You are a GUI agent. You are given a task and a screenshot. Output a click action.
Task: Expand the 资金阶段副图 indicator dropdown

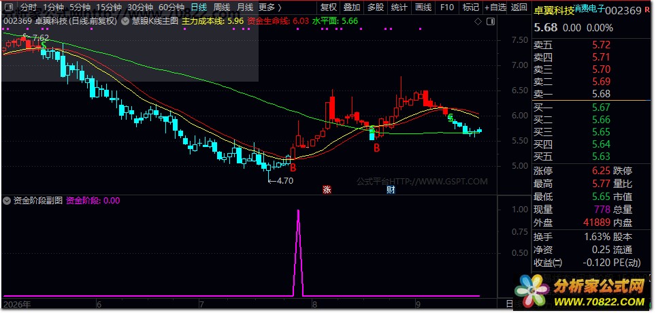tap(6, 201)
